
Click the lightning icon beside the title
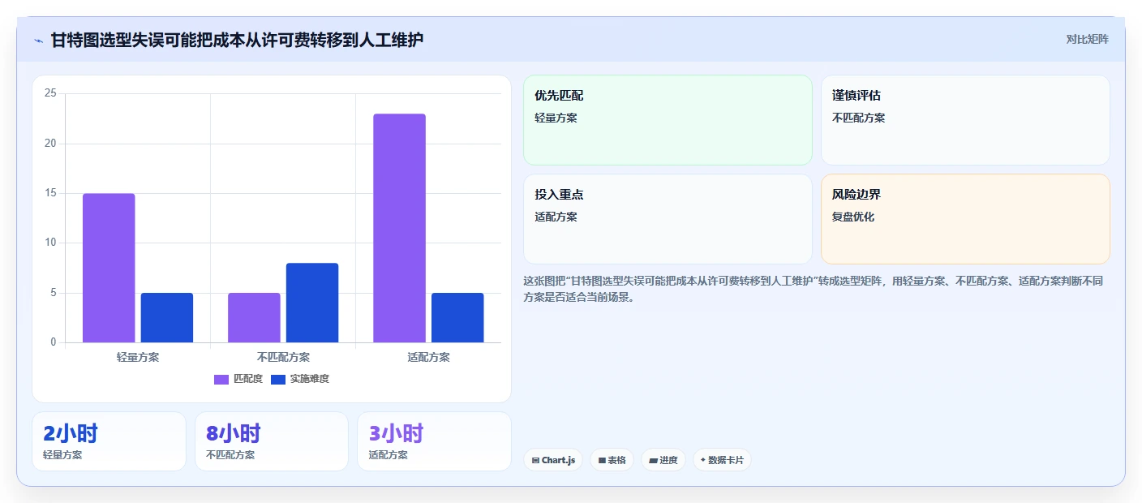38,40
